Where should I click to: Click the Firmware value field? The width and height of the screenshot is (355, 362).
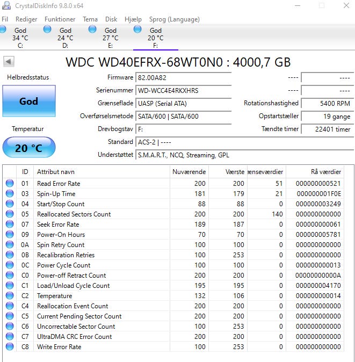point(183,77)
